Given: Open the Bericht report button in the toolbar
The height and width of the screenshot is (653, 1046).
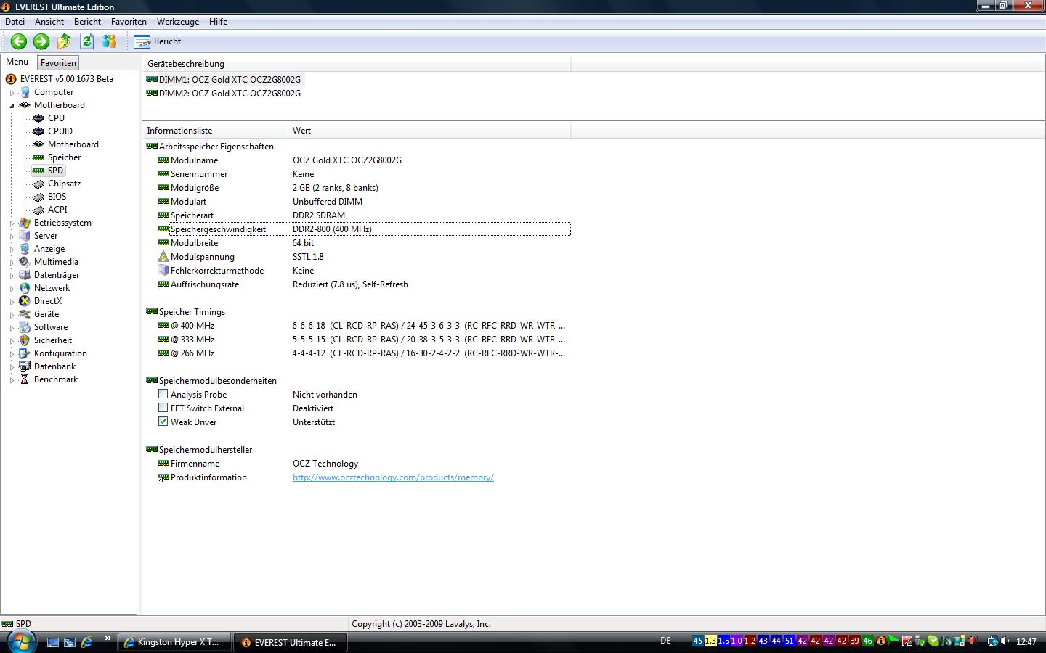Looking at the screenshot, I should [158, 41].
